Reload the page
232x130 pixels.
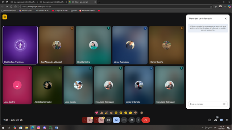11,6
